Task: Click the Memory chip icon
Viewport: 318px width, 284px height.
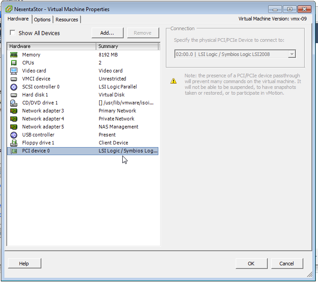Action: click(14, 55)
